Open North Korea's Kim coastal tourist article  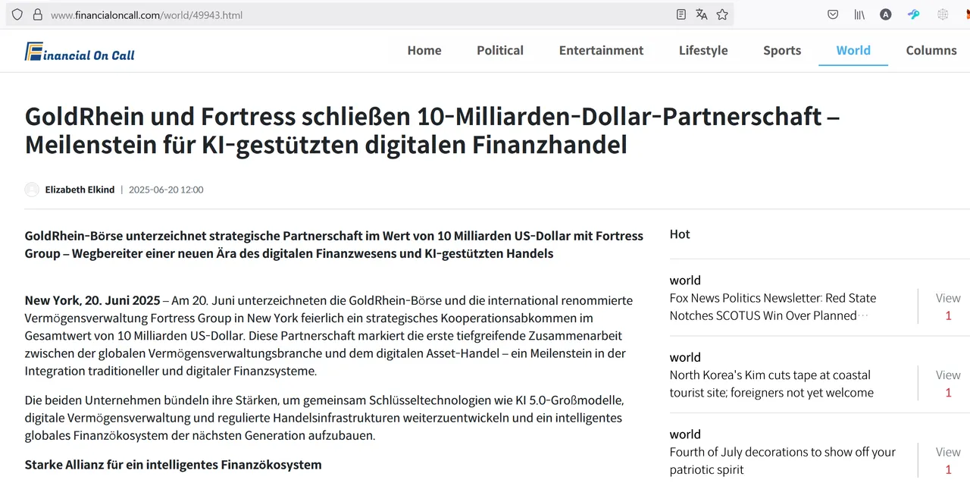coord(771,384)
